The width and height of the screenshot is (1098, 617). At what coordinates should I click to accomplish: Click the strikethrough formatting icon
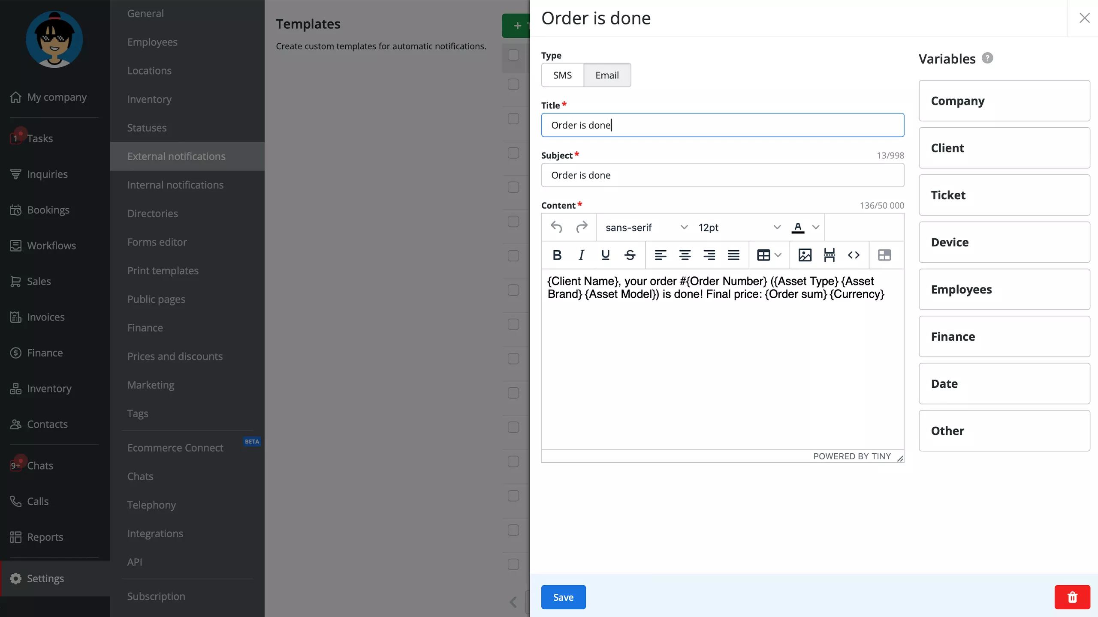[630, 255]
